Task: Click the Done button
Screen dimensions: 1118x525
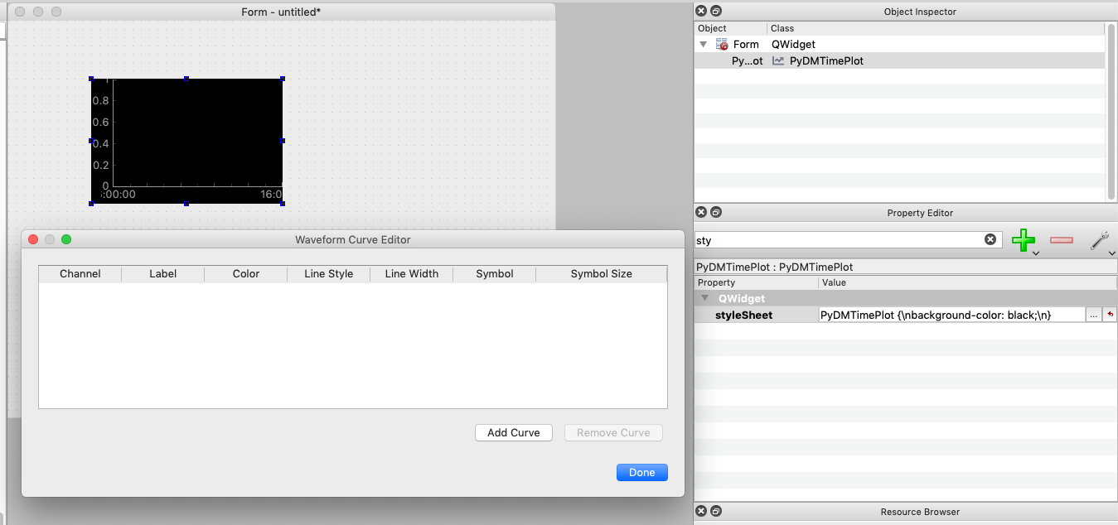Action: click(x=642, y=472)
